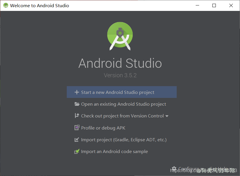Select Profile or debug APK
The height and width of the screenshot is (176, 240).
click(x=122, y=128)
